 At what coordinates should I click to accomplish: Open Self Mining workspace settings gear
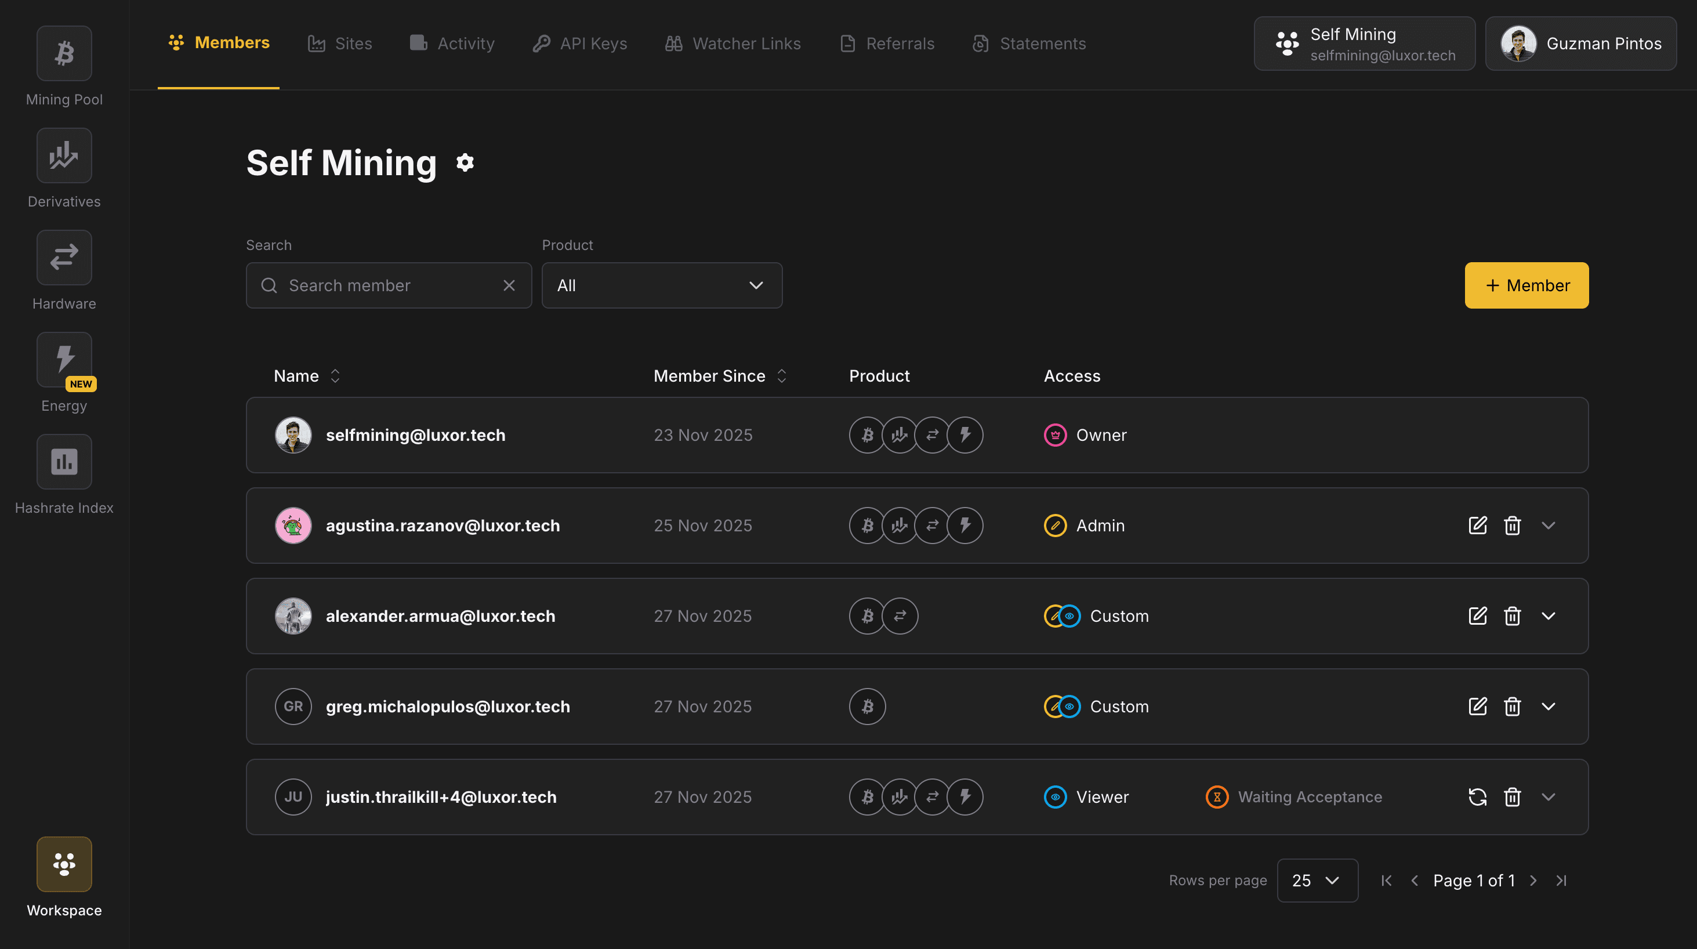[x=465, y=163]
